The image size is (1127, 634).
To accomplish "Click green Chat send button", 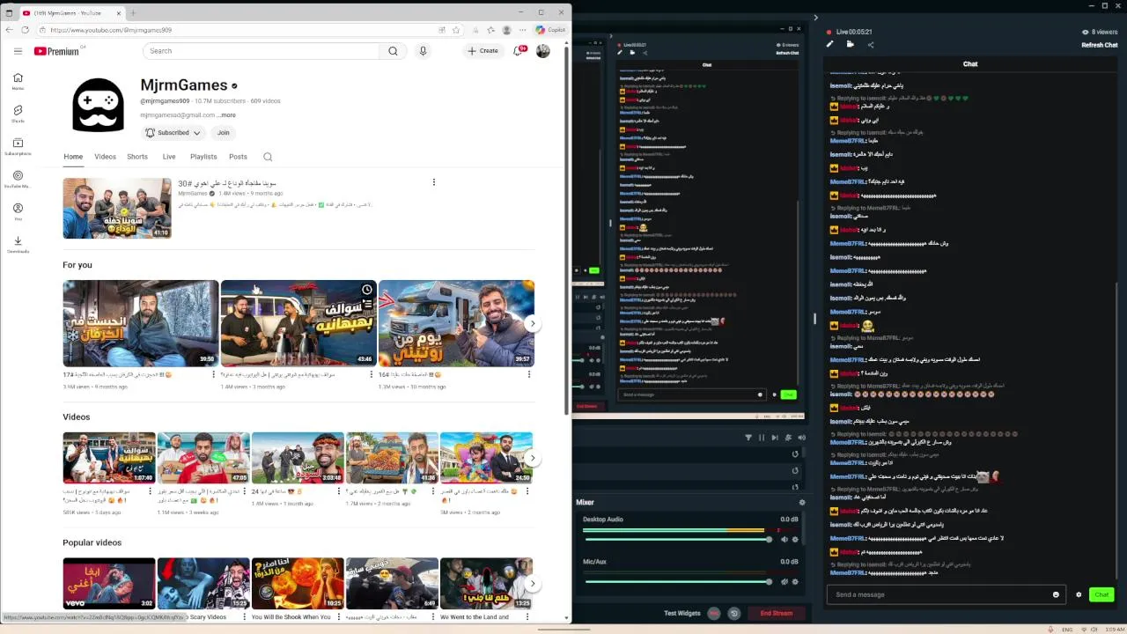I will tap(1101, 594).
